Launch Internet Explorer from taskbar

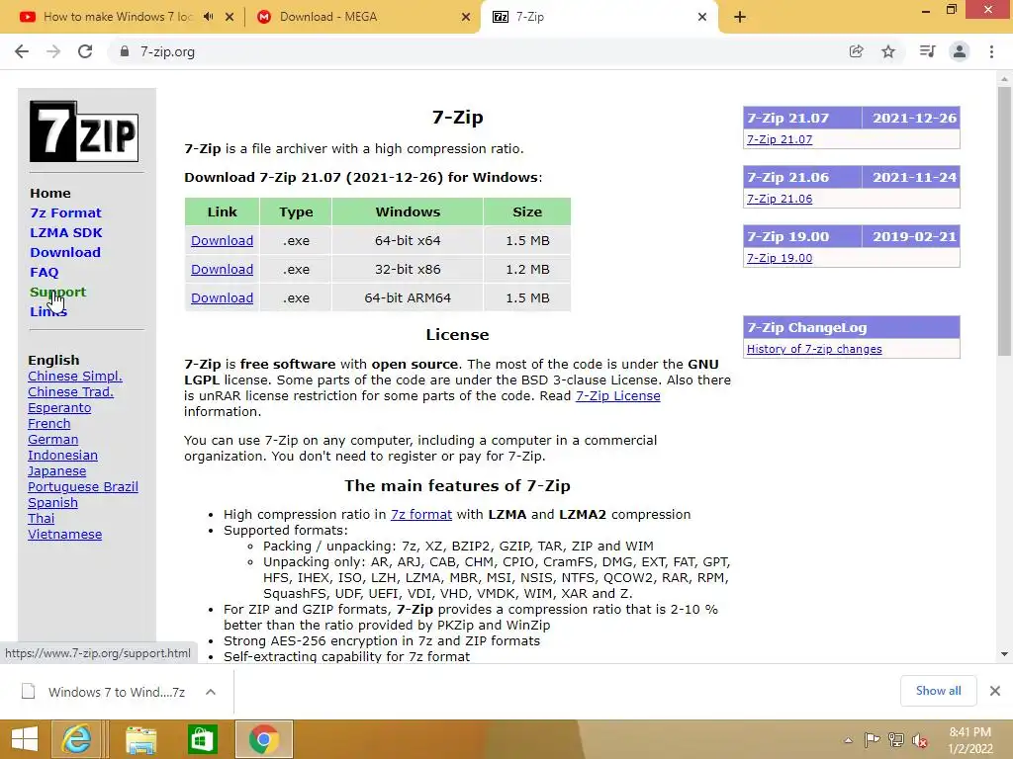(76, 739)
